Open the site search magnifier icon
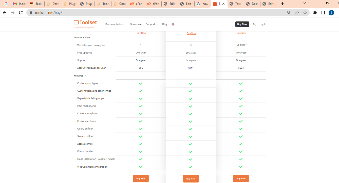 [x=254, y=24]
